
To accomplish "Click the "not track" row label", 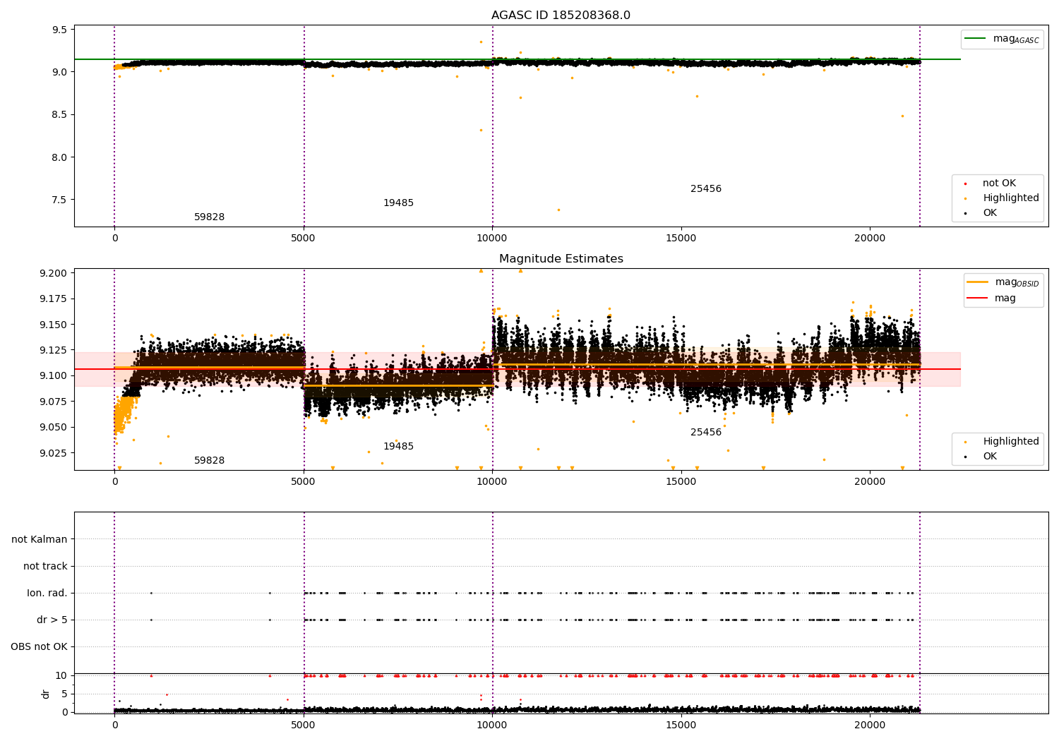I will tap(45, 567).
